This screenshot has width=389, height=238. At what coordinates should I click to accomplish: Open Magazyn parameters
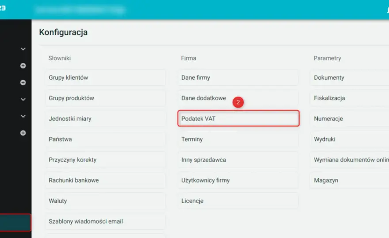[350, 180]
